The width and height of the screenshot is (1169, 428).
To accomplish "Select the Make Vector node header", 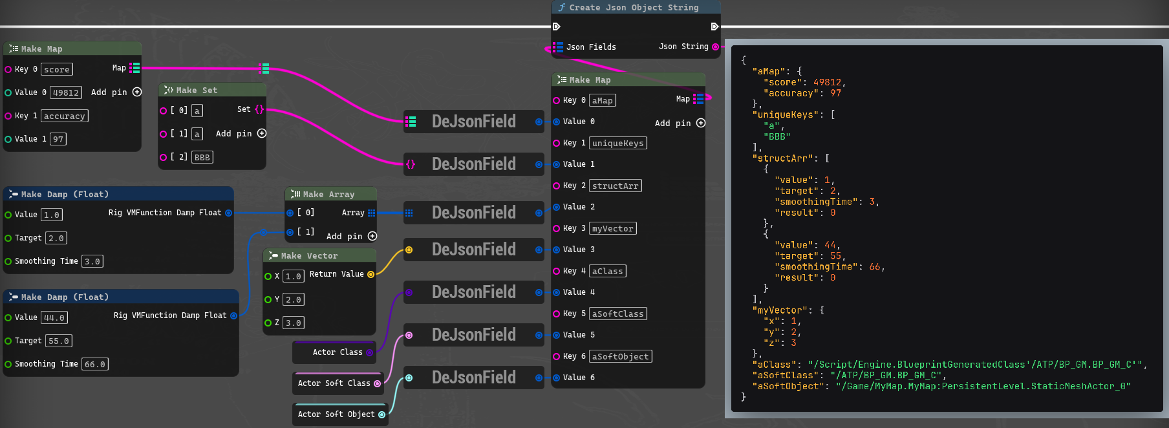I will click(319, 255).
